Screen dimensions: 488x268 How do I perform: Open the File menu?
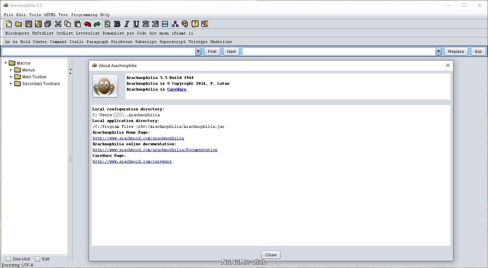click(9, 15)
